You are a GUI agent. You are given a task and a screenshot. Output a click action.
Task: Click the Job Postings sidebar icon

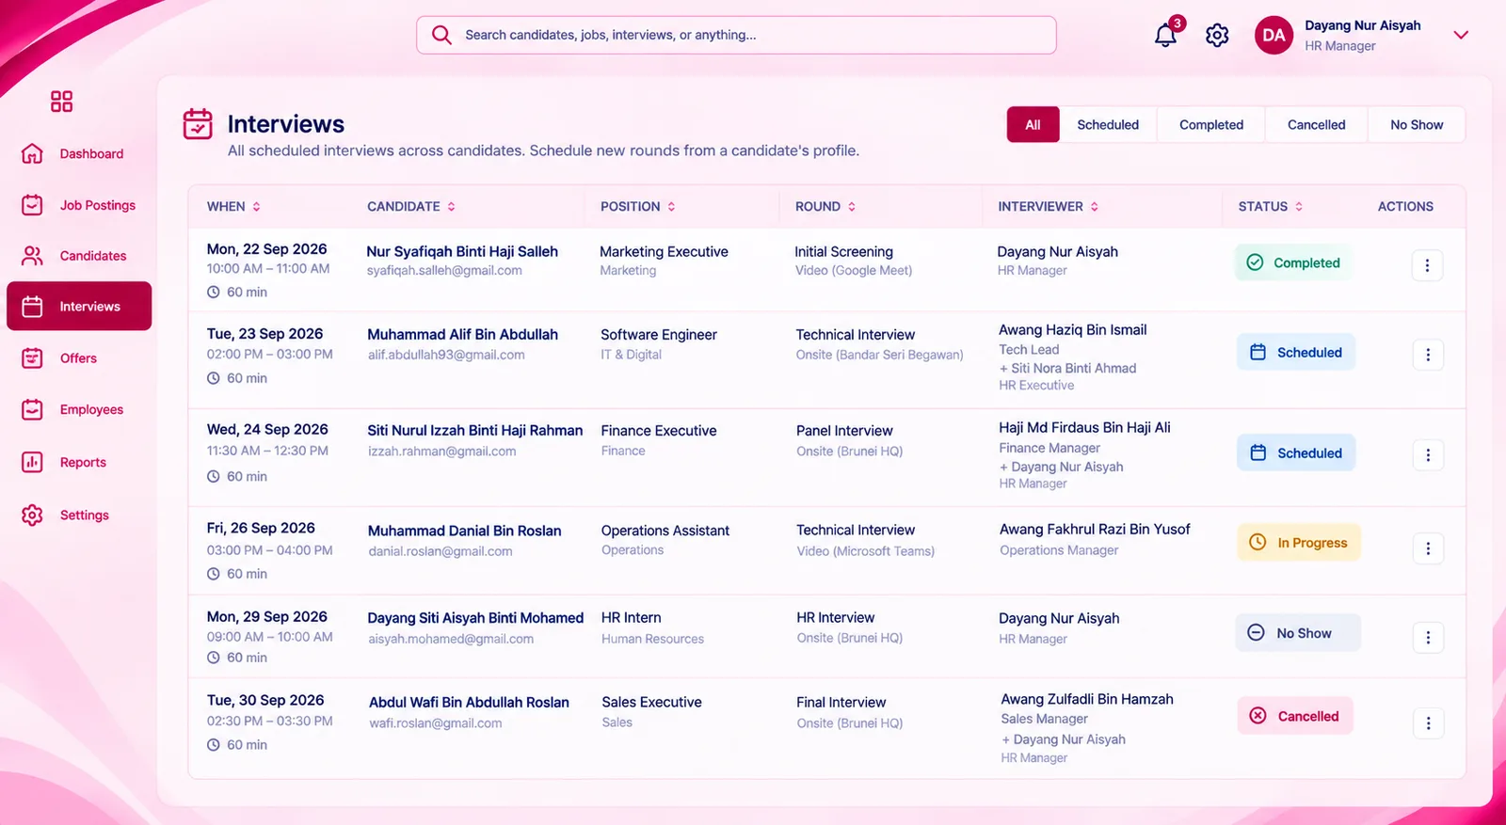[32, 205]
